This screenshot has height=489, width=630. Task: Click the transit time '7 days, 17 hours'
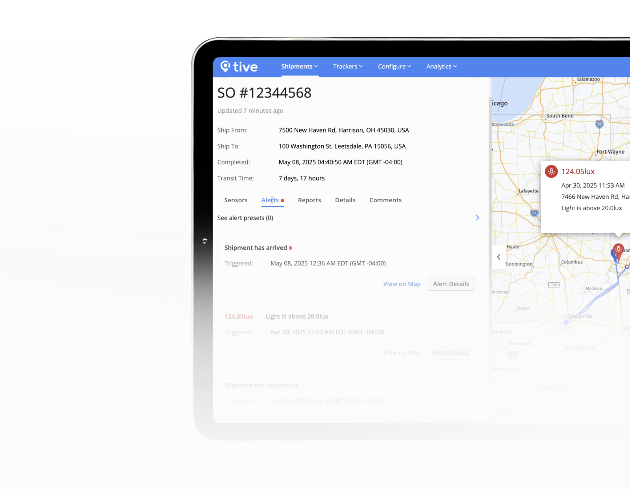click(302, 178)
